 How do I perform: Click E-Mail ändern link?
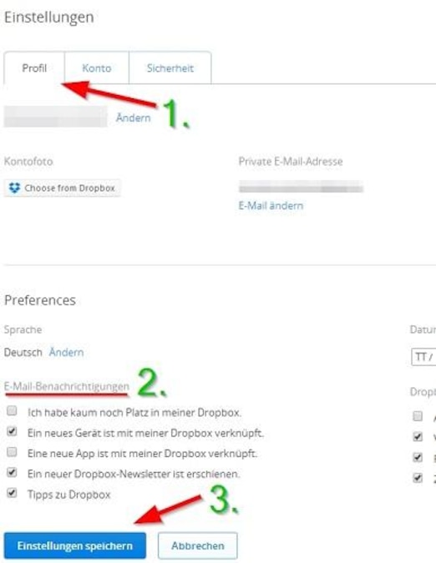pyautogui.click(x=271, y=206)
